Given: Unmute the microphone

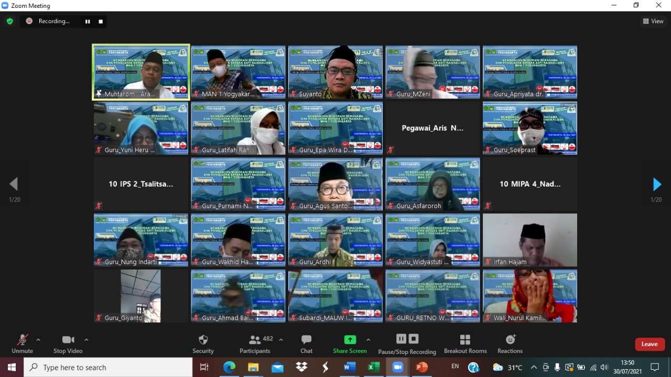Looking at the screenshot, I should (x=22, y=343).
